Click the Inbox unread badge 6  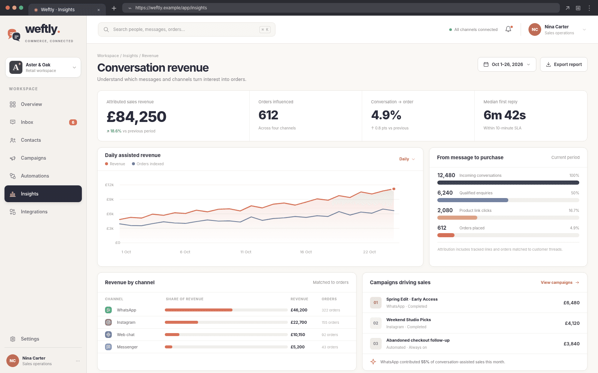[73, 122]
